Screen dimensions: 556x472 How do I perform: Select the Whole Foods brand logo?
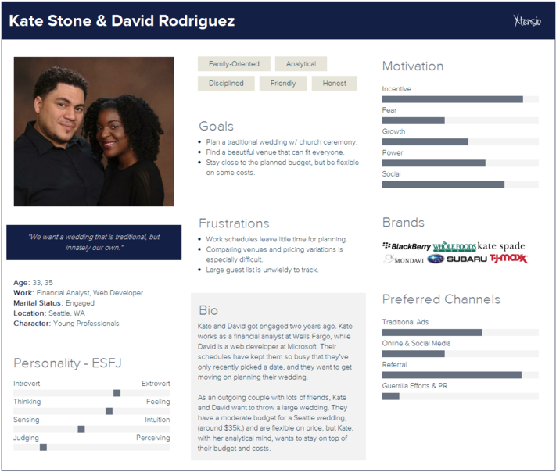click(454, 246)
